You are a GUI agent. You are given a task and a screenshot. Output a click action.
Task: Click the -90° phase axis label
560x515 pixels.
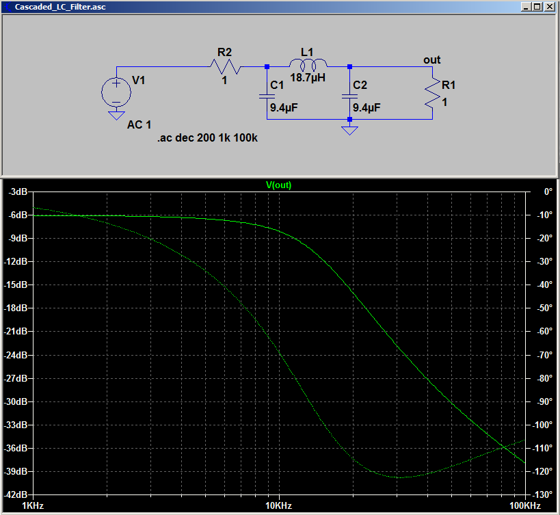point(545,401)
